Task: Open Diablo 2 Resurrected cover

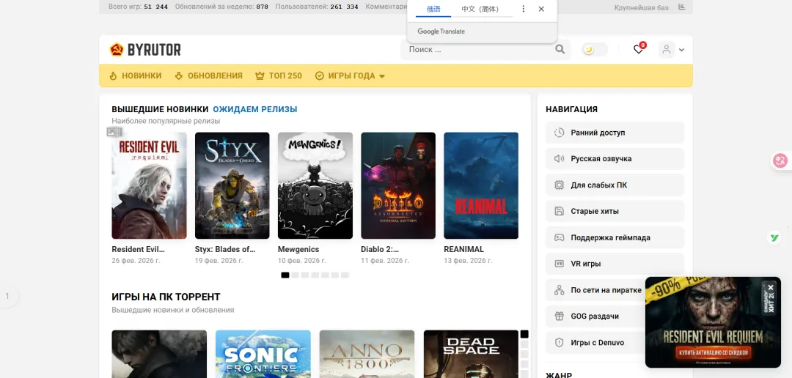Action: pos(398,185)
